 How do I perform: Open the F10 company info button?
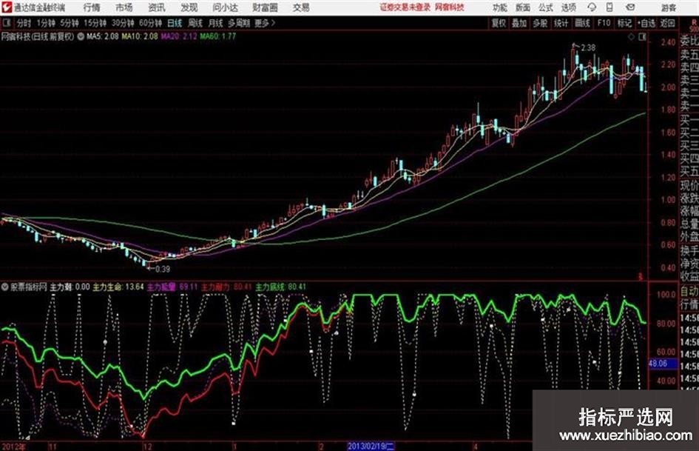(604, 23)
